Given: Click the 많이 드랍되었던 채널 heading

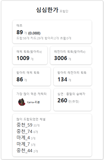Looking at the screenshot, I should click(x=31, y=119).
